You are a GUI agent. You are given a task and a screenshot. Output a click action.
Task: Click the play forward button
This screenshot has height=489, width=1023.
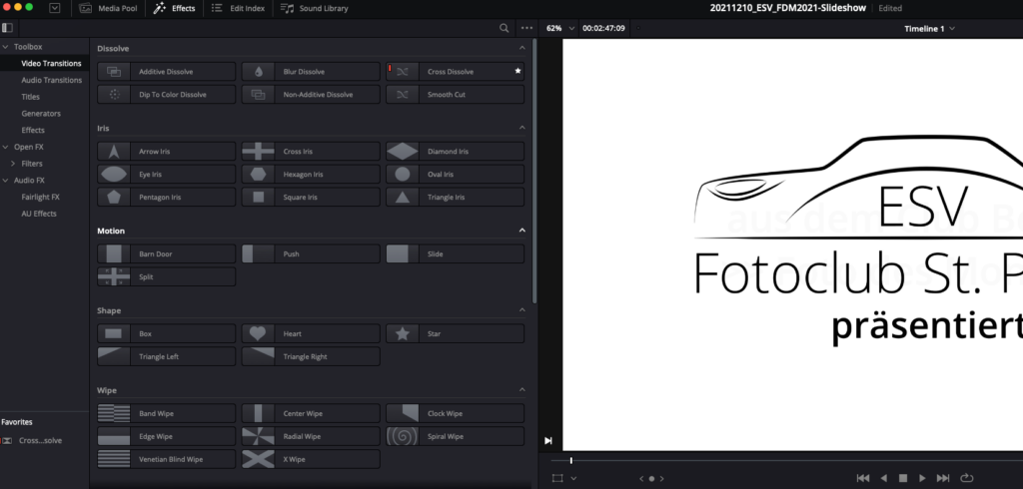[x=922, y=478]
